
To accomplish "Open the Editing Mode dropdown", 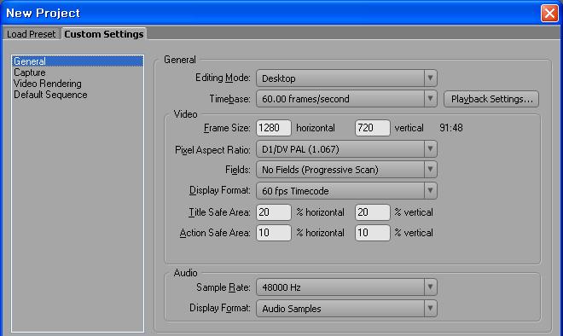I will pyautogui.click(x=346, y=78).
